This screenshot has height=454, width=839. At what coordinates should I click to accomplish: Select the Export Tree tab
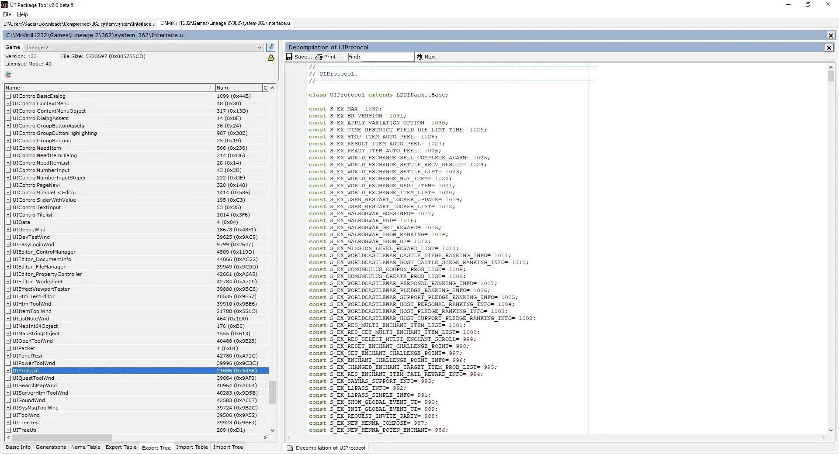click(x=156, y=447)
